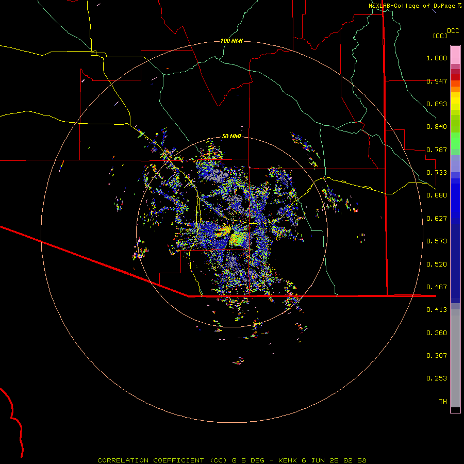Click the 0.360 scale value
Image resolution: width=464 pixels, height=464 pixels.
(x=437, y=333)
